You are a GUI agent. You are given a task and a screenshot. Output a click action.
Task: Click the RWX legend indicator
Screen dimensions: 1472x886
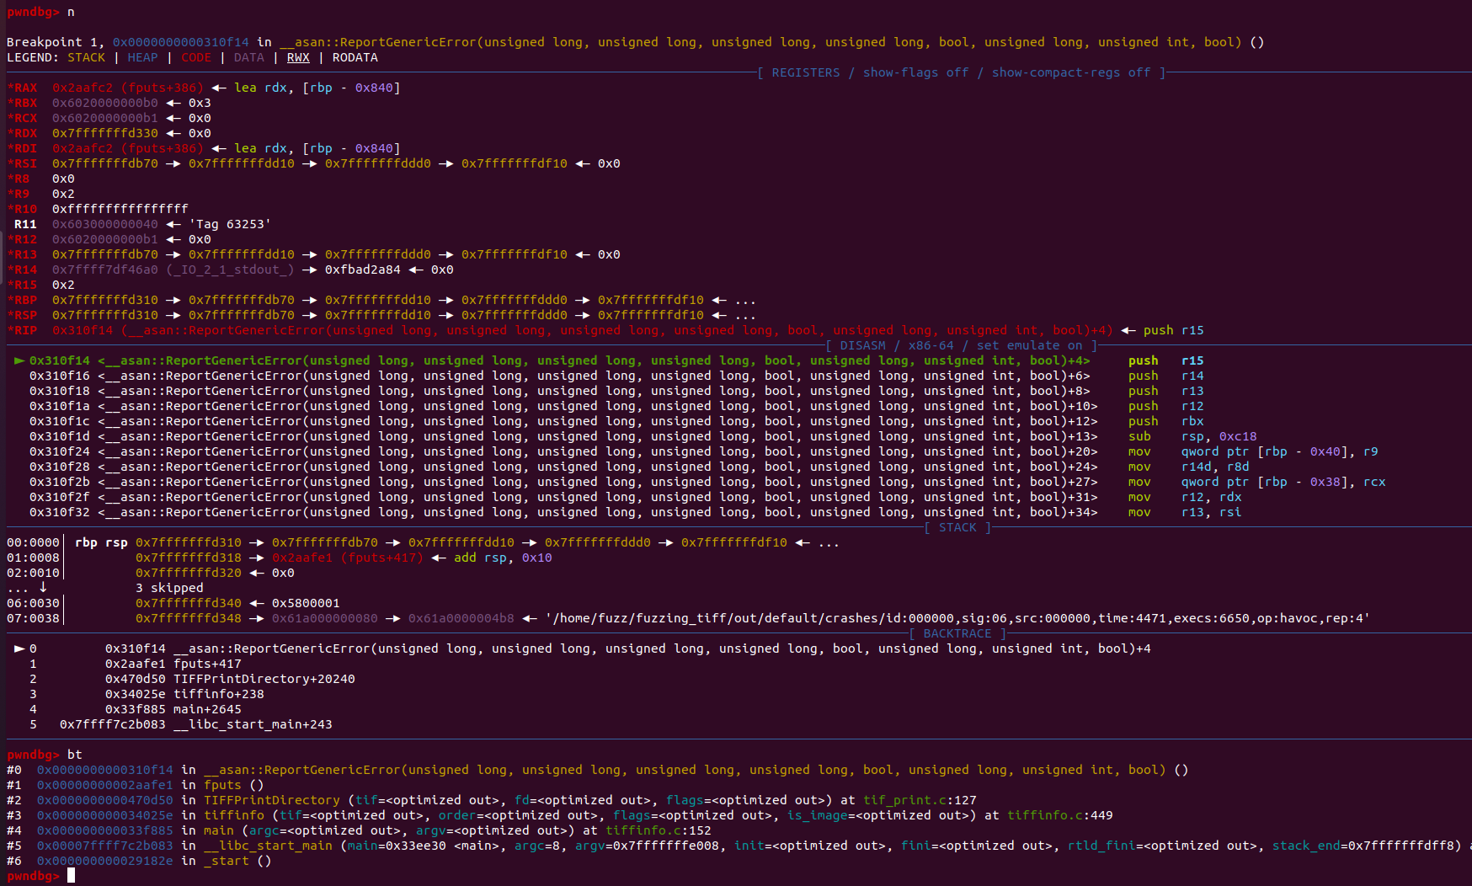pyautogui.click(x=298, y=57)
